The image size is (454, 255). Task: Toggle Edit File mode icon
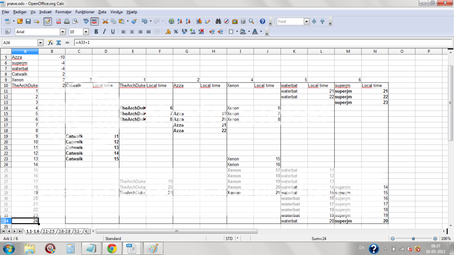click(47, 21)
